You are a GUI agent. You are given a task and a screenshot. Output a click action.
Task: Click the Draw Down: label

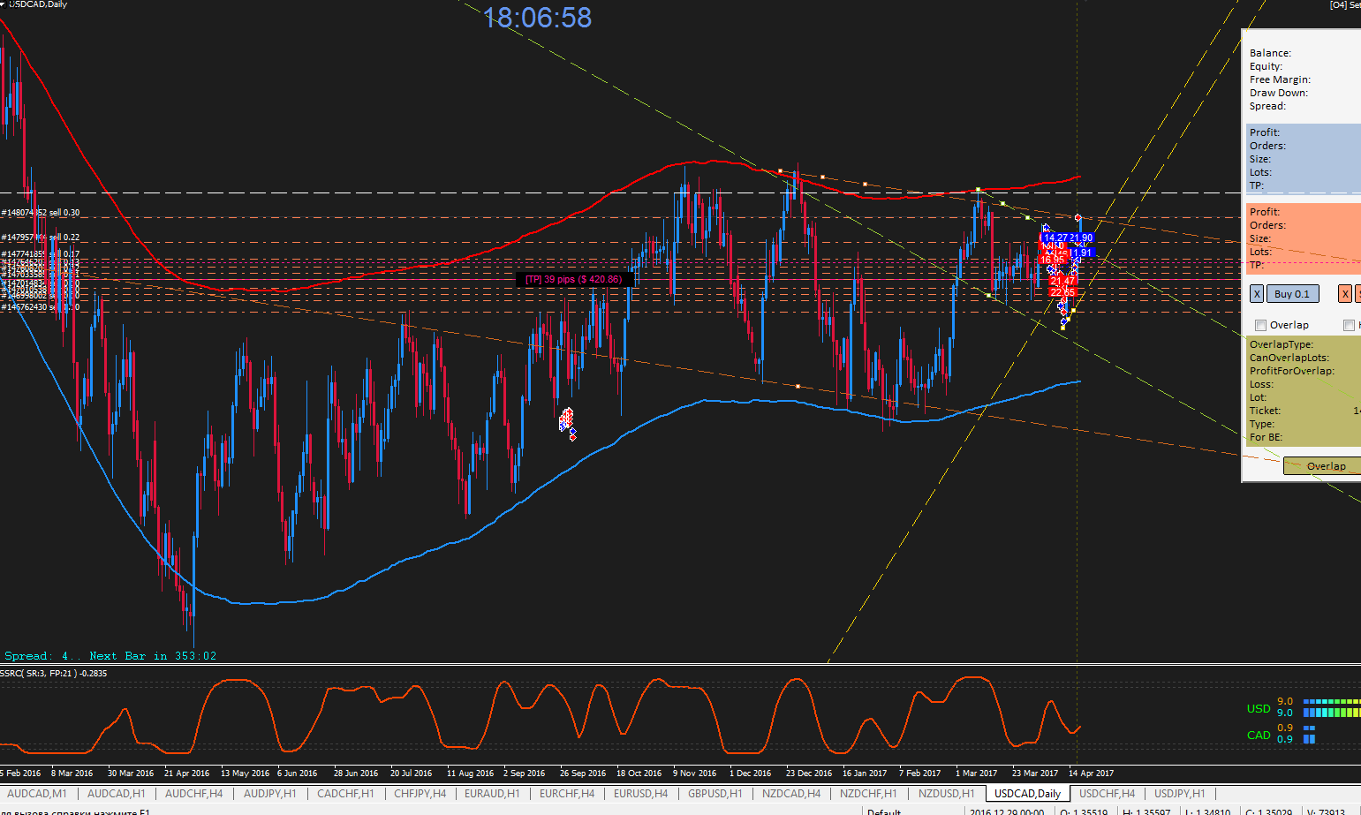(1278, 93)
